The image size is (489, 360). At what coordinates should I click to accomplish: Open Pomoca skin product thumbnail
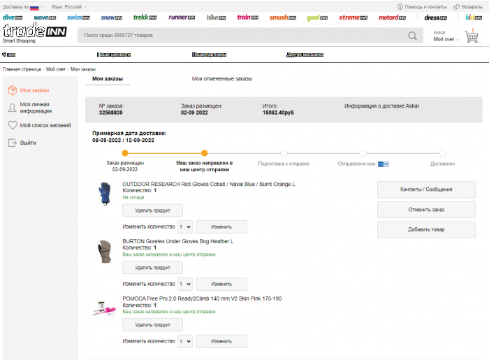point(105,308)
